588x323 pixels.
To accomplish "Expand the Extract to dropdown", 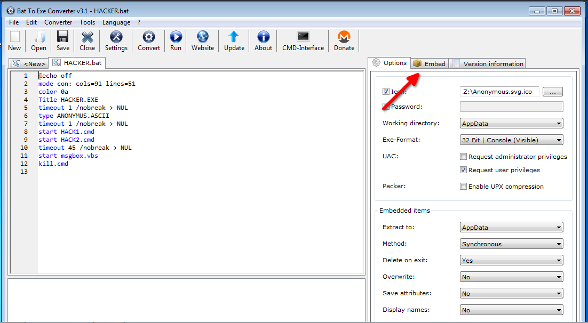I will point(512,228).
